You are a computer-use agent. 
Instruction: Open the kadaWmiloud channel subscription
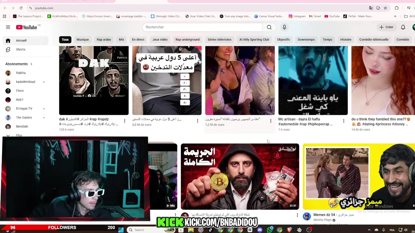coord(25,82)
